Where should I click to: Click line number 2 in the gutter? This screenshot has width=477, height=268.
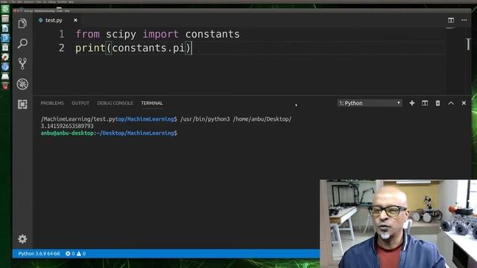[62, 48]
